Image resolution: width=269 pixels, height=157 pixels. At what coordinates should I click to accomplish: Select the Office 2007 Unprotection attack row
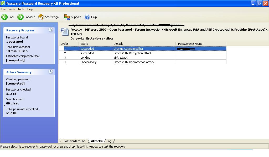(x=143, y=62)
